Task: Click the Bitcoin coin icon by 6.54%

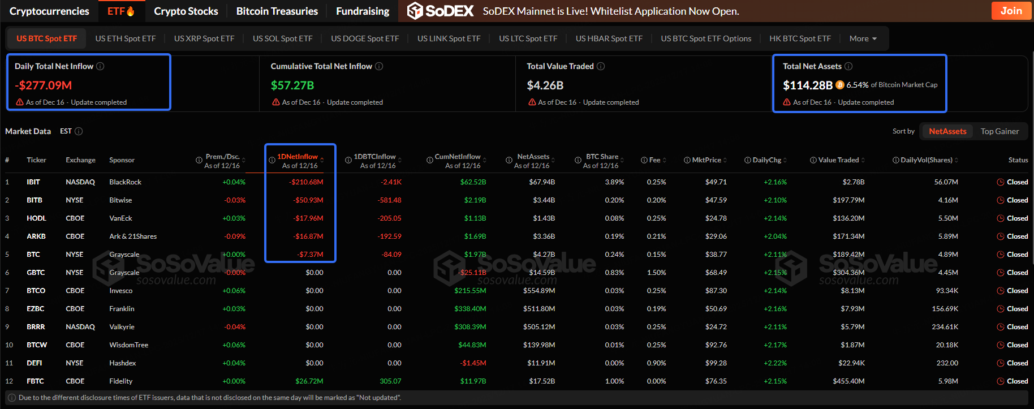Action: coord(840,85)
